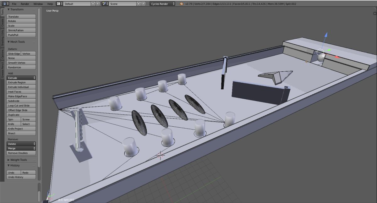Click the Mesh Tools panel drag grip
Screen dimensions: 377x203
[x=34, y=42]
